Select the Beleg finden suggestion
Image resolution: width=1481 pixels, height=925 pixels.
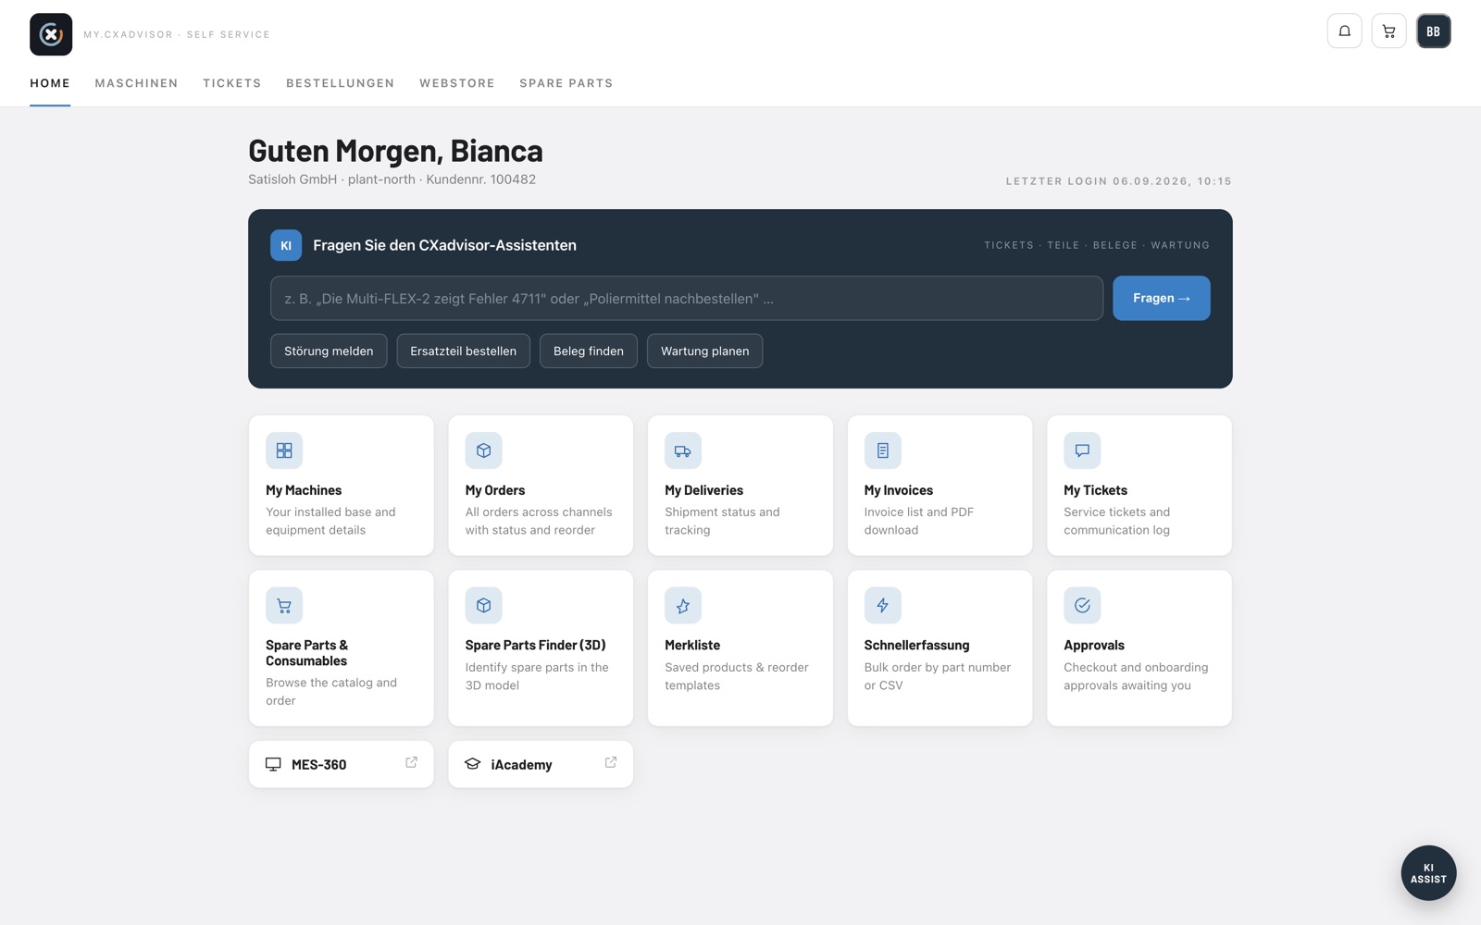[589, 351]
